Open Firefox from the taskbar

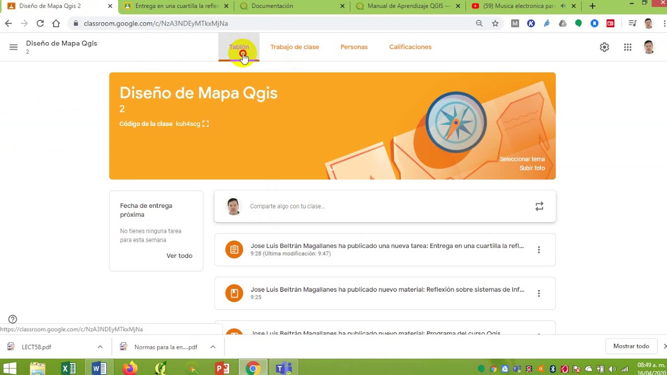(x=130, y=369)
